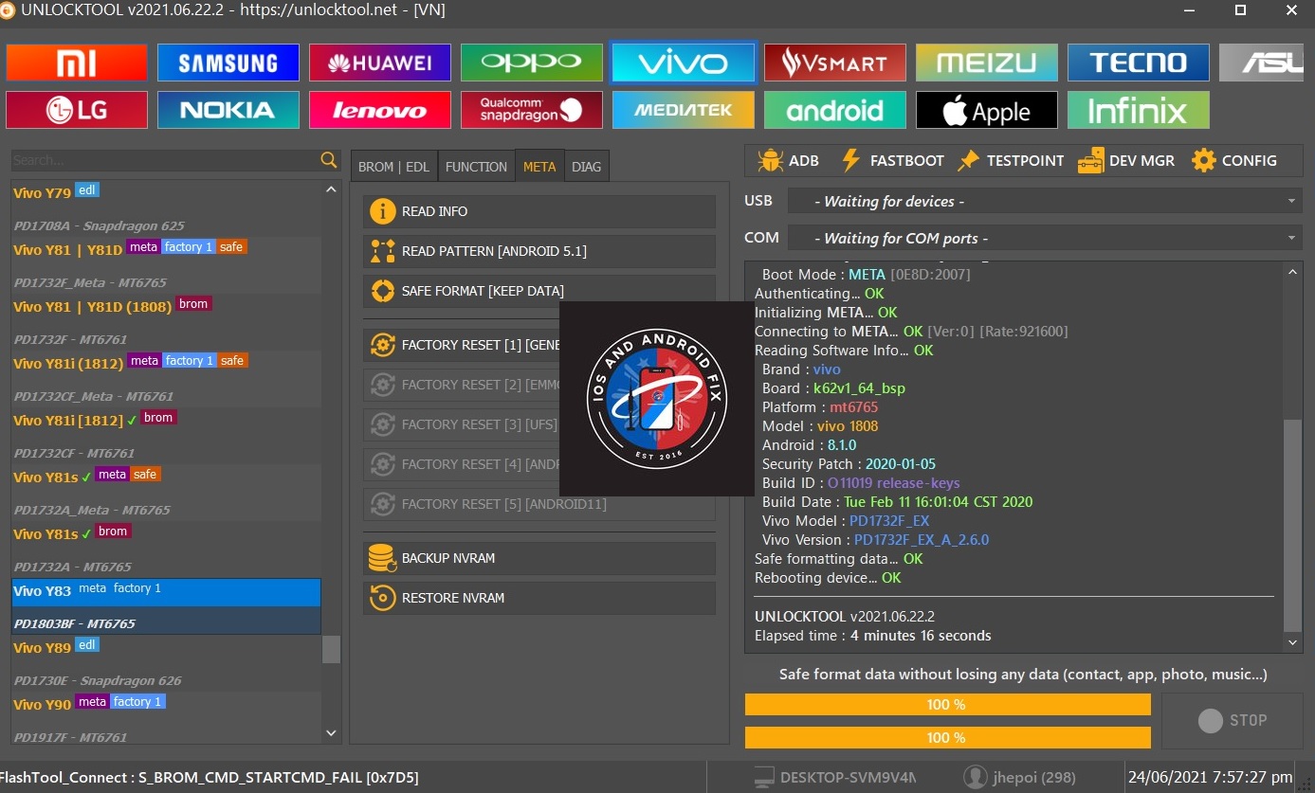Open the Huawei brand tile
This screenshot has width=1315, height=793.
click(380, 63)
